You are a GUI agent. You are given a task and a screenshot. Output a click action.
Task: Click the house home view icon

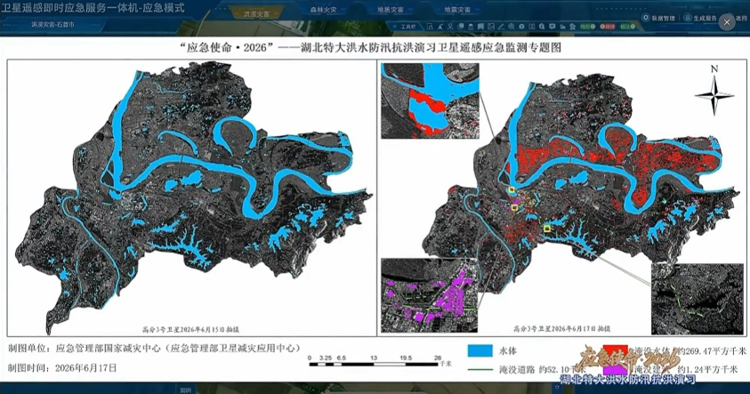[x=573, y=27]
